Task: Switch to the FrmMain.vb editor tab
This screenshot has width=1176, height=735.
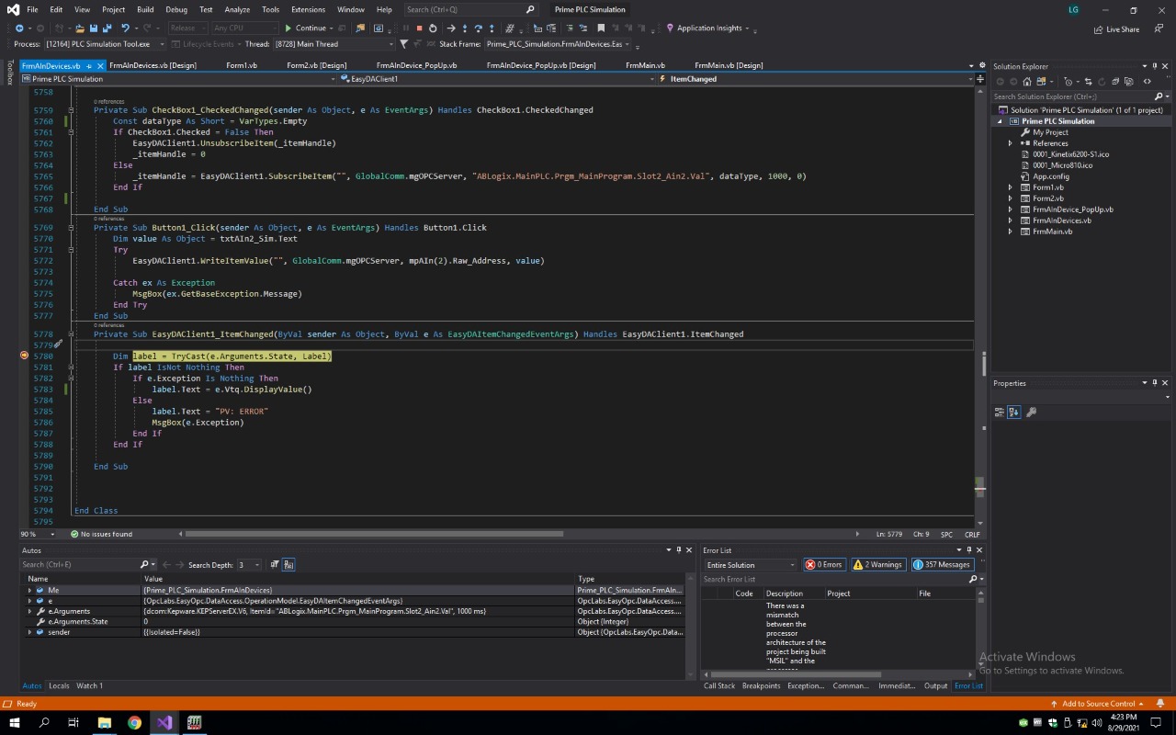Action: click(645, 65)
